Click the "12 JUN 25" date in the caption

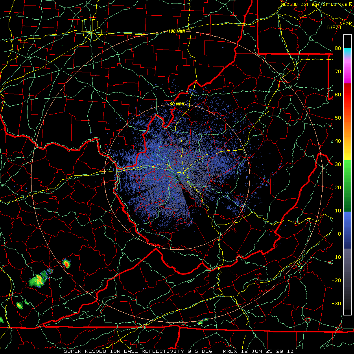[x=257, y=351]
